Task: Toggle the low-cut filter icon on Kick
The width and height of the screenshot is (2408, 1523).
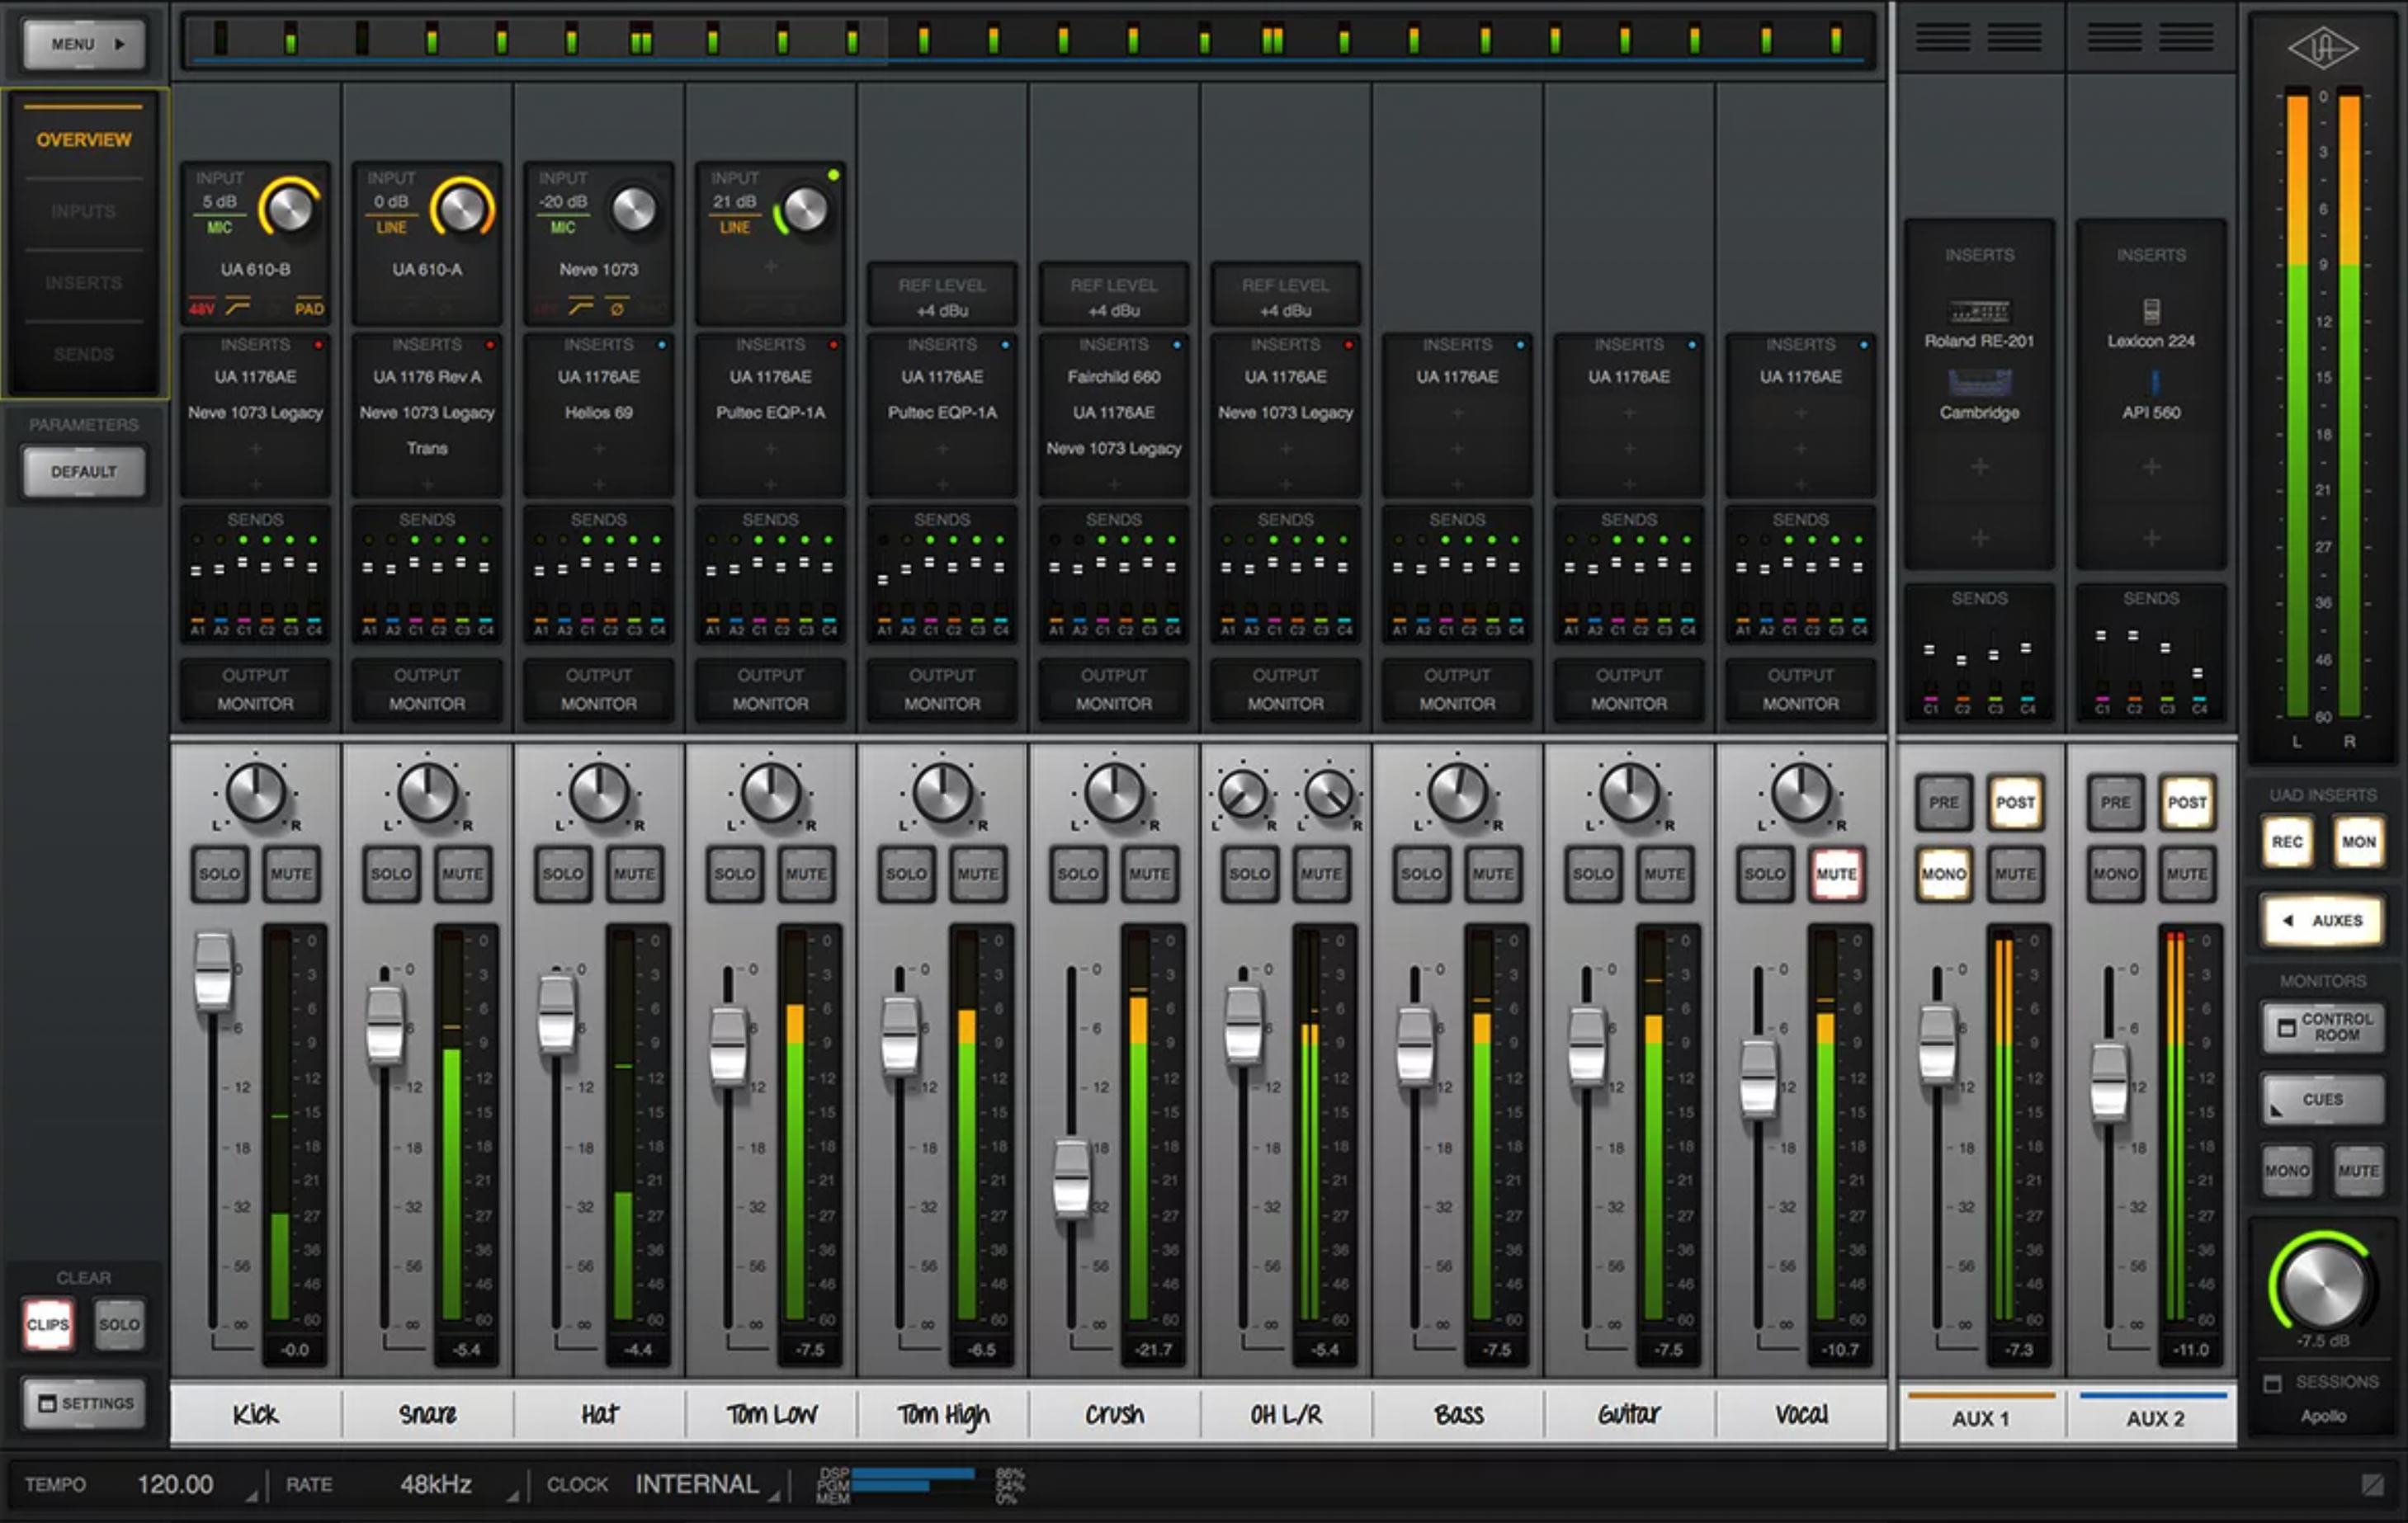Action: tap(238, 307)
